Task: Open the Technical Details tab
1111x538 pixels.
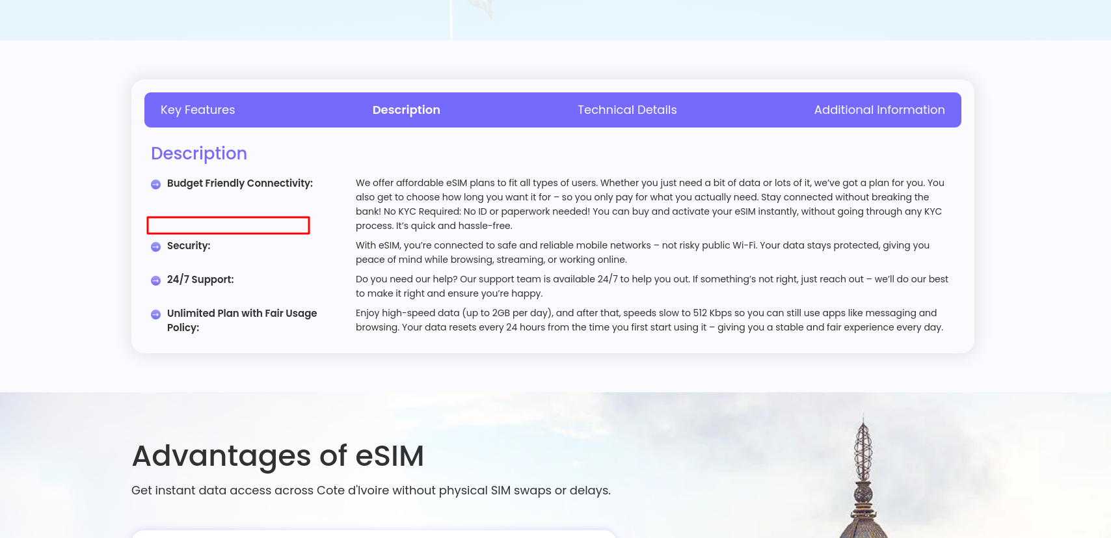Action: [627, 110]
